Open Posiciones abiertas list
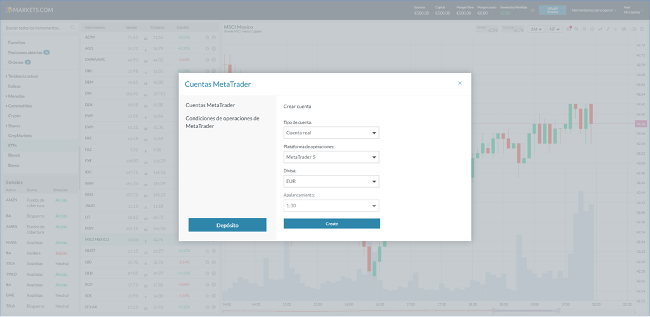This screenshot has width=650, height=317. (x=29, y=53)
